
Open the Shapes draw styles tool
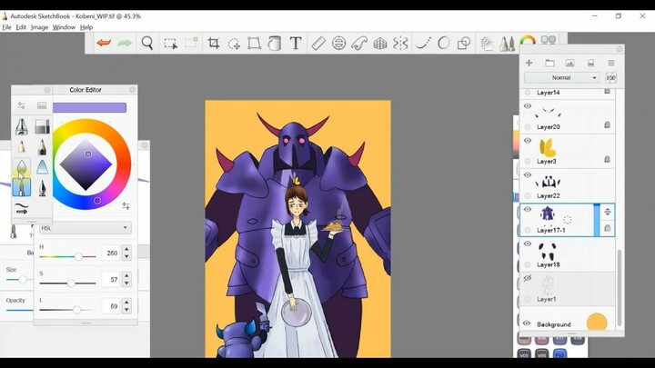pos(464,43)
